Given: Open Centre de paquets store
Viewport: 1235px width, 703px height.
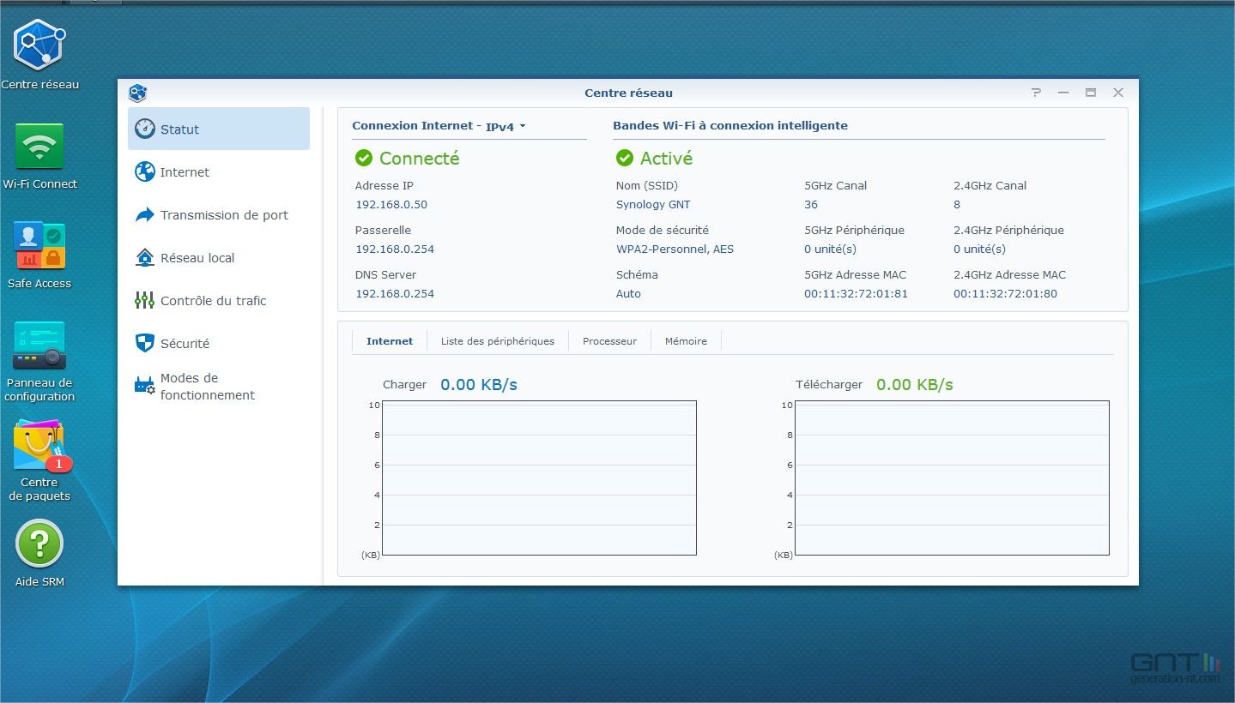Looking at the screenshot, I should (x=39, y=446).
